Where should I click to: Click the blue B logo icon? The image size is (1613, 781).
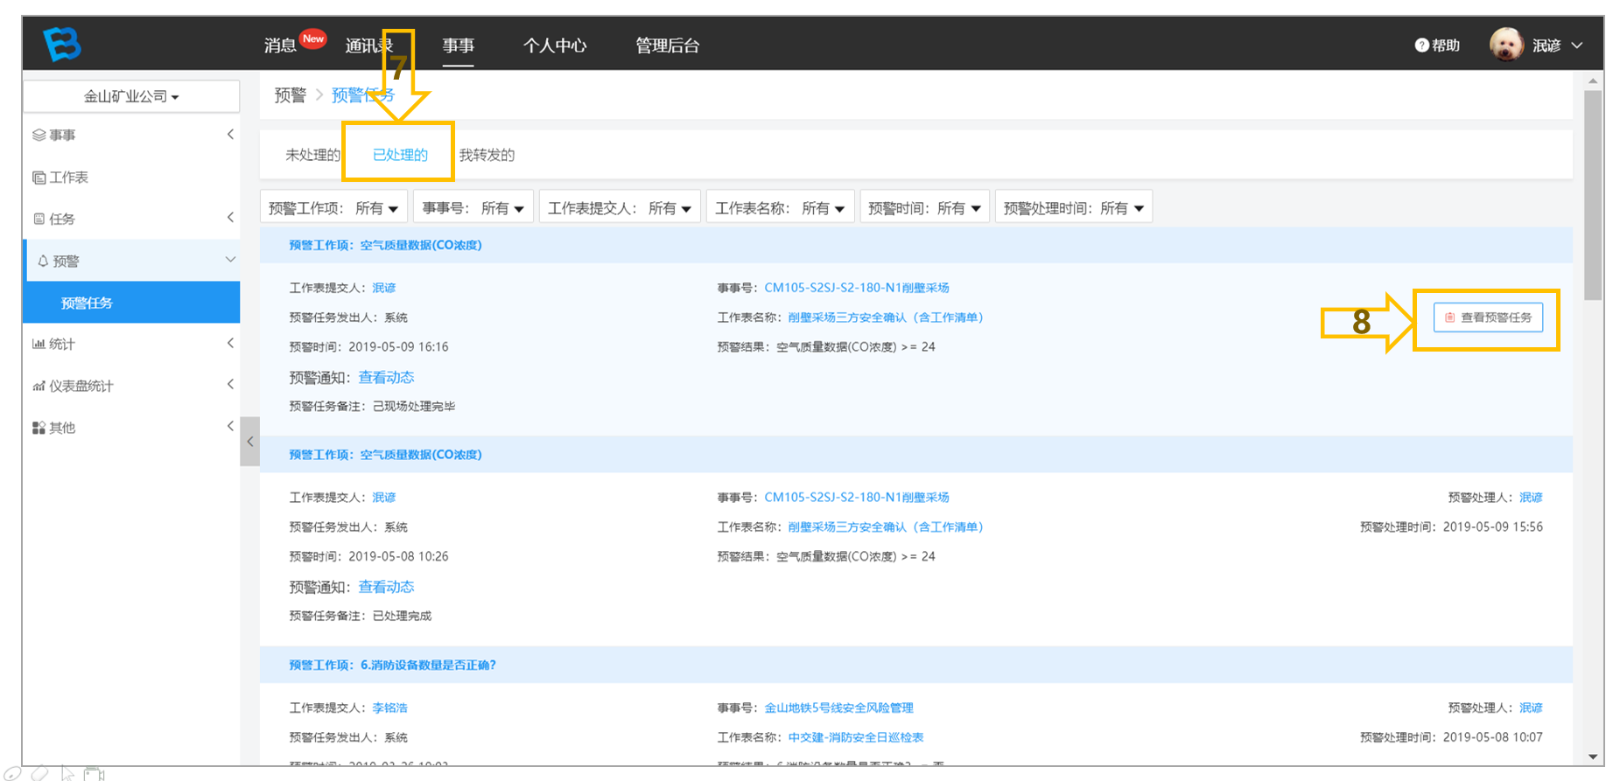tap(62, 43)
